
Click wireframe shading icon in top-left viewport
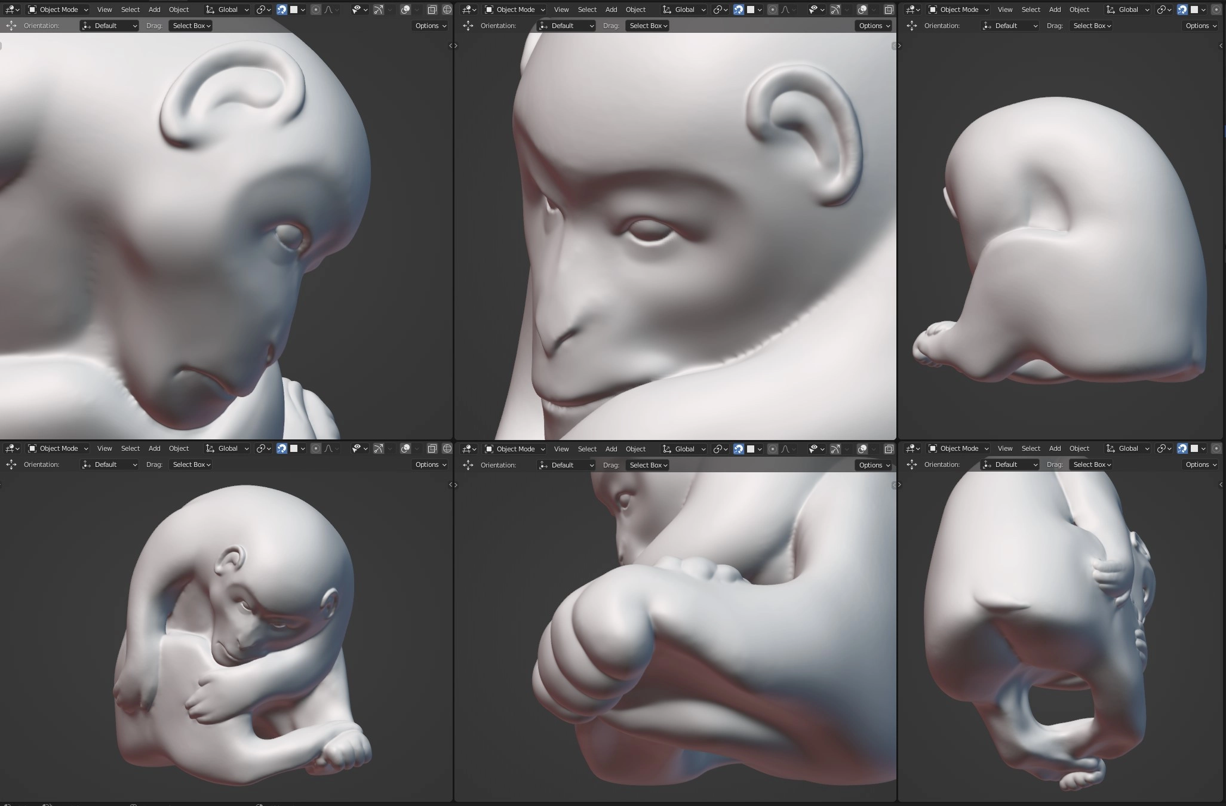tap(447, 10)
